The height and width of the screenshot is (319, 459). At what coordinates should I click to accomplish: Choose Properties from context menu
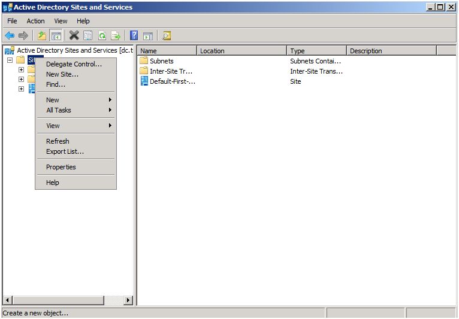[x=76, y=167]
